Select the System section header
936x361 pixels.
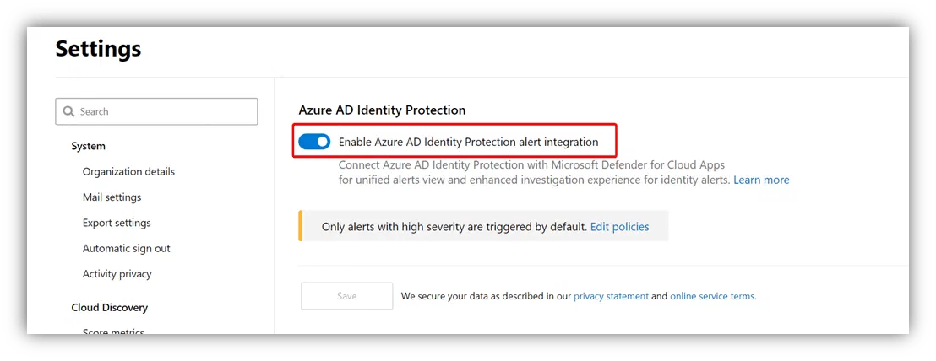(x=89, y=146)
